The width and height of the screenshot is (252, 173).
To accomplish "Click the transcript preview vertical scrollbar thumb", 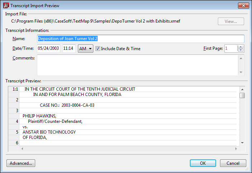I will click(242, 95).
